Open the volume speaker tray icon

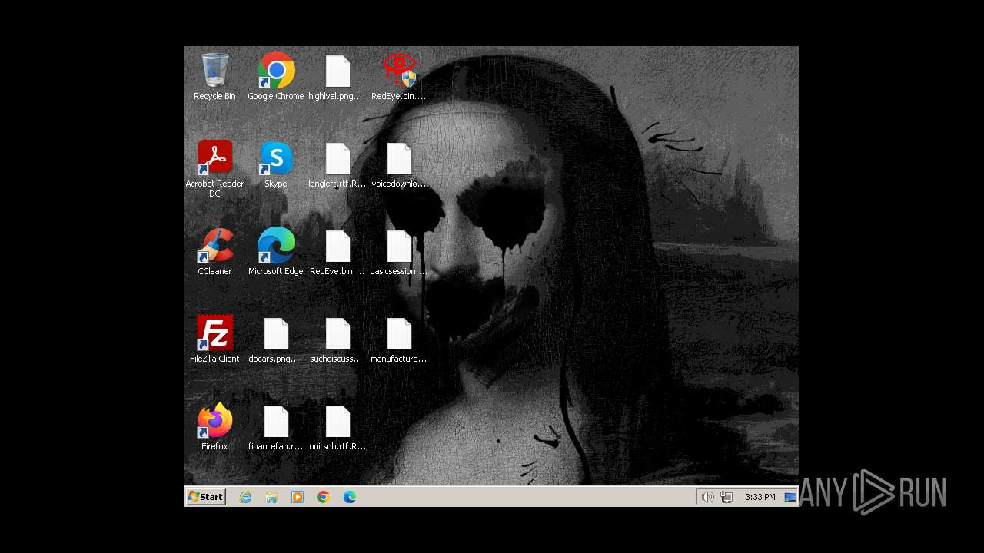click(708, 497)
